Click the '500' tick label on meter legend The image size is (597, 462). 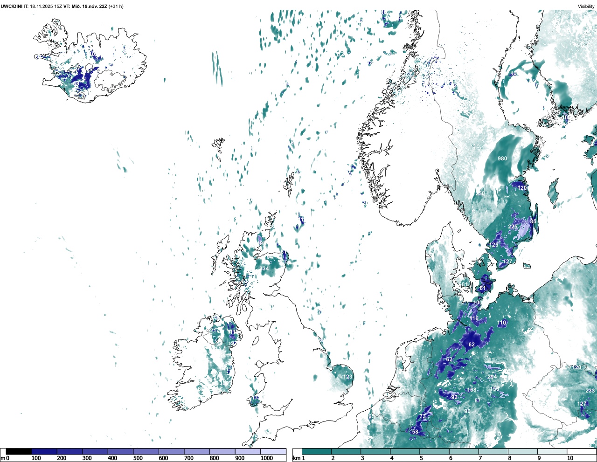(138, 458)
